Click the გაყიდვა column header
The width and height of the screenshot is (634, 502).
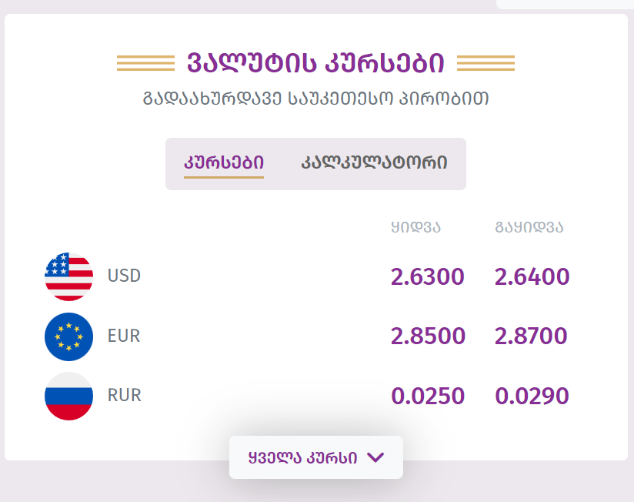tap(529, 227)
